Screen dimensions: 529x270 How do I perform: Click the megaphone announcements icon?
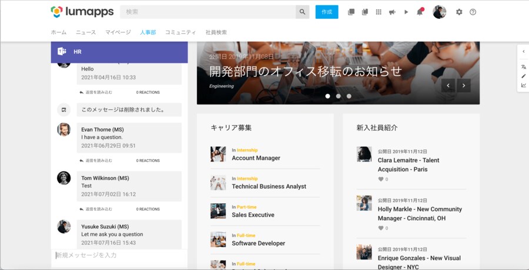point(392,12)
